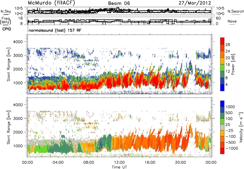Click the "04:00" time axis tick label
This screenshot has height=169, width=244.
[58, 163]
